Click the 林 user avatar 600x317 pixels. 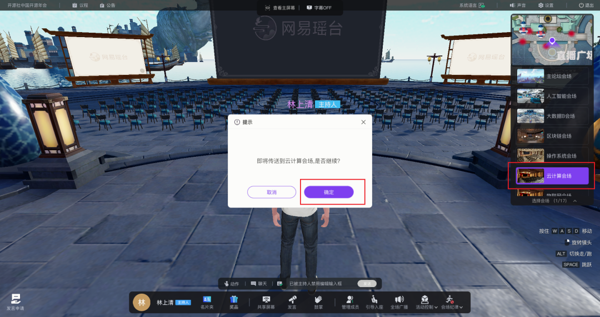click(142, 303)
